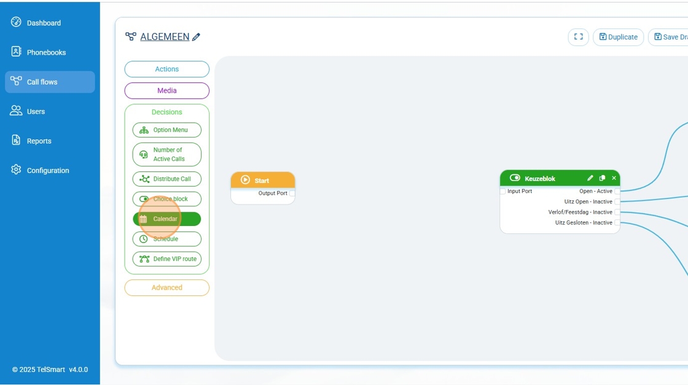Click the pencil icon next to ALGEMEEN

pos(196,37)
